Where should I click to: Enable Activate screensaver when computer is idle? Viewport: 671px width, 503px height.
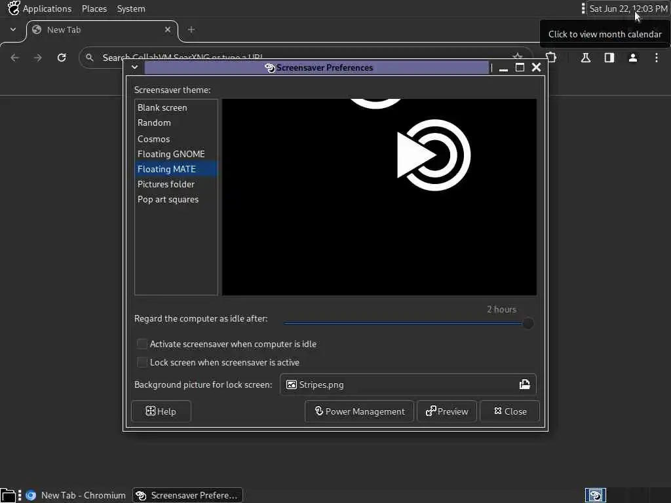point(142,344)
